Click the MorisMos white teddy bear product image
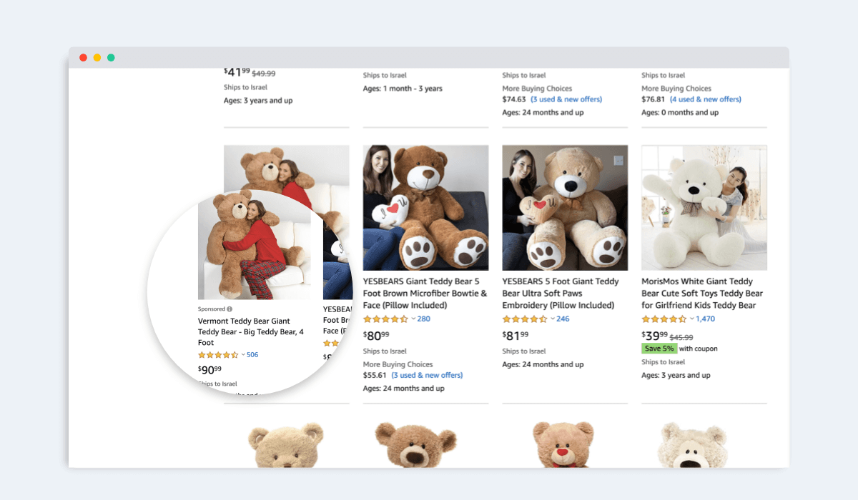This screenshot has width=858, height=500. click(x=704, y=207)
